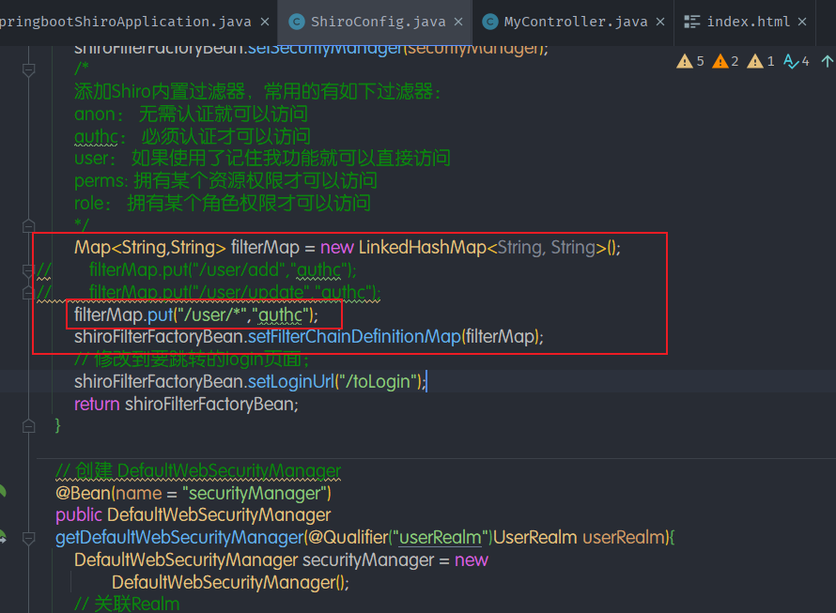Image resolution: width=836 pixels, height=613 pixels.
Task: Click the previous highlighted error up arrow
Action: coord(827,61)
